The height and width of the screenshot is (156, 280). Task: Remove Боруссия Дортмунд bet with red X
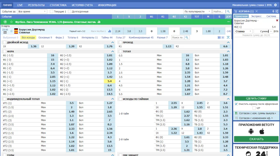277,20
